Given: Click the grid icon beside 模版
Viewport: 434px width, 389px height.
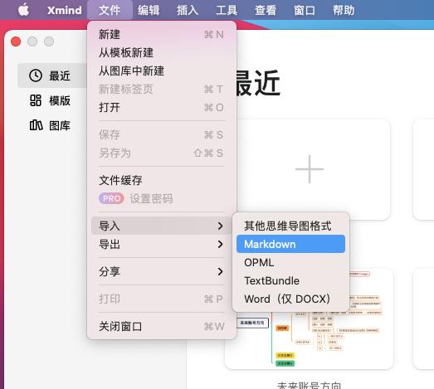Looking at the screenshot, I should click(36, 100).
